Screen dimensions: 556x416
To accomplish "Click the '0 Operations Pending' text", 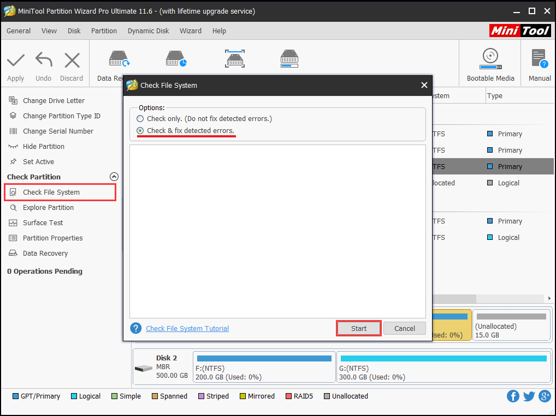I will point(45,271).
